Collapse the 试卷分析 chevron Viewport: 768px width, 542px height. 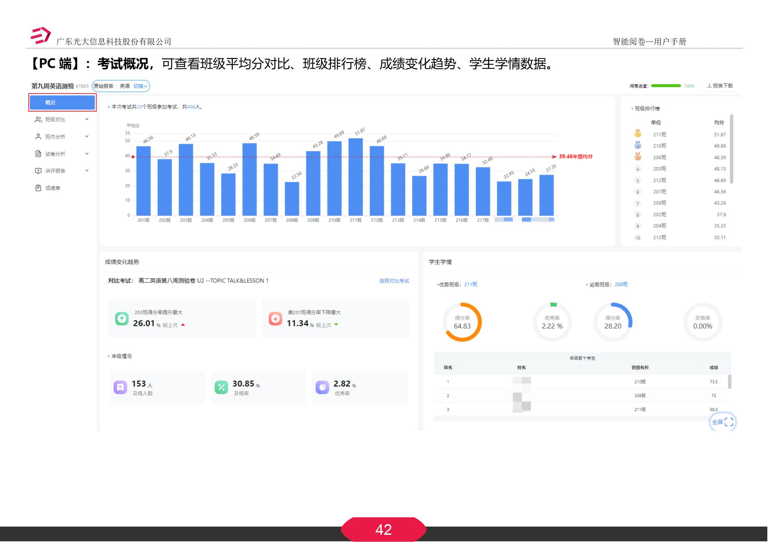87,153
